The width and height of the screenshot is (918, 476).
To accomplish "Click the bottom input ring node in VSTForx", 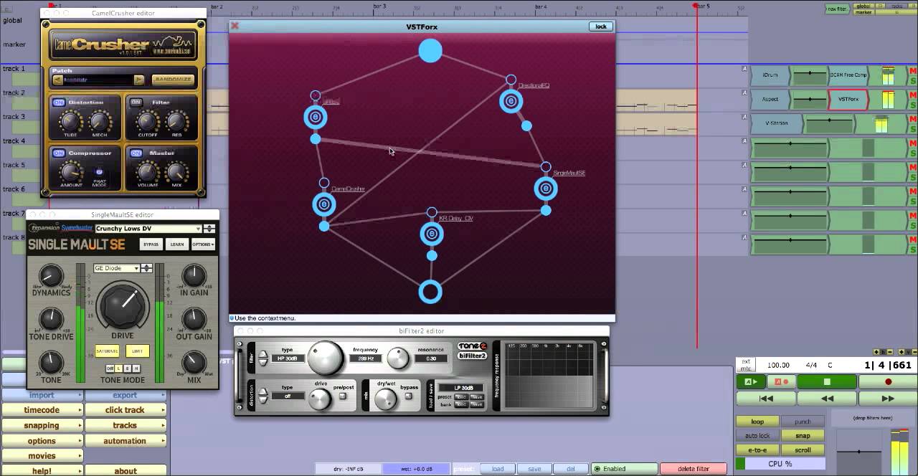I will (x=430, y=292).
